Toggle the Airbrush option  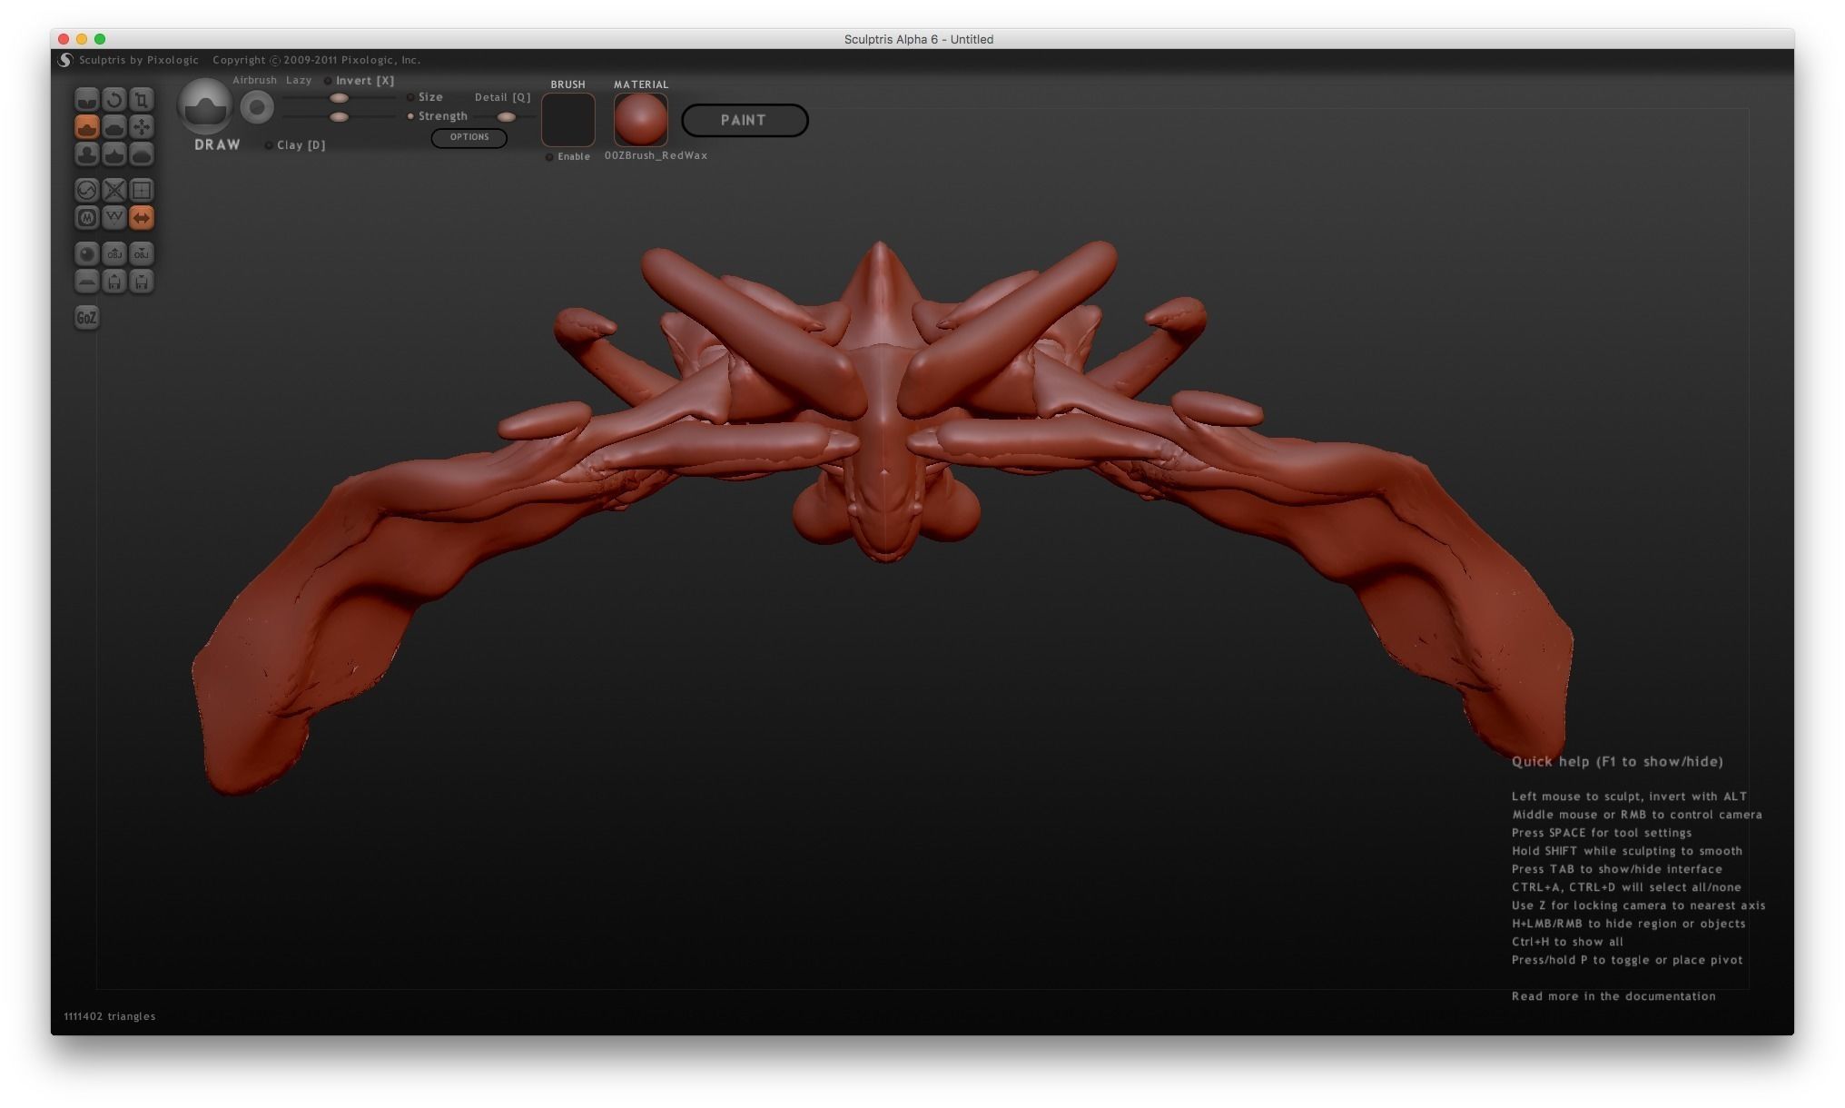click(254, 80)
